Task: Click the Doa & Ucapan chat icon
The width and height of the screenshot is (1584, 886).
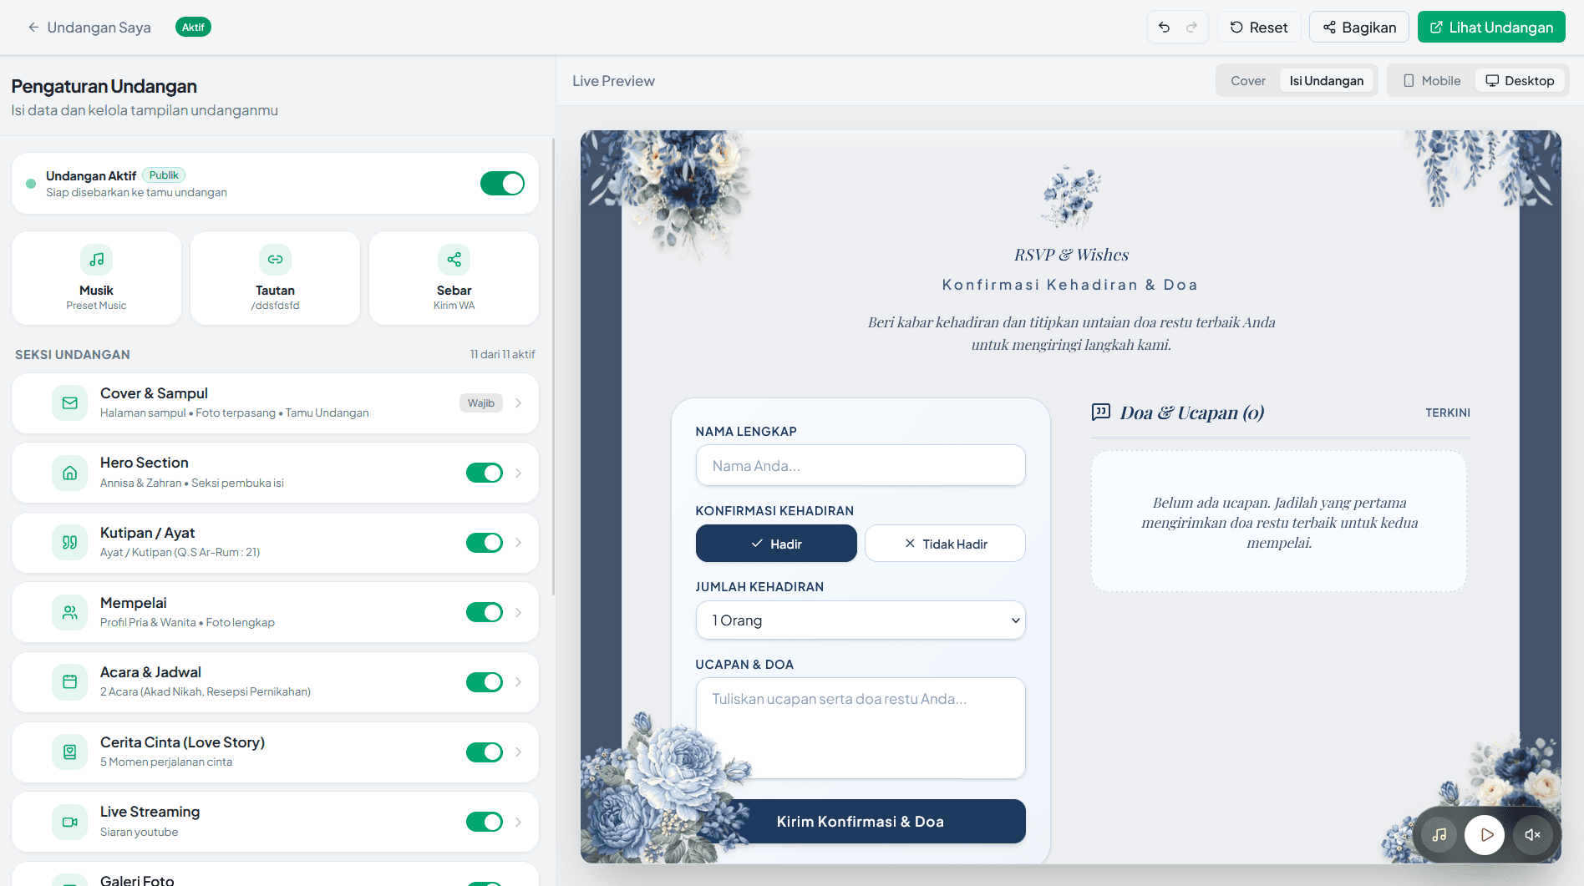Action: [1101, 412]
